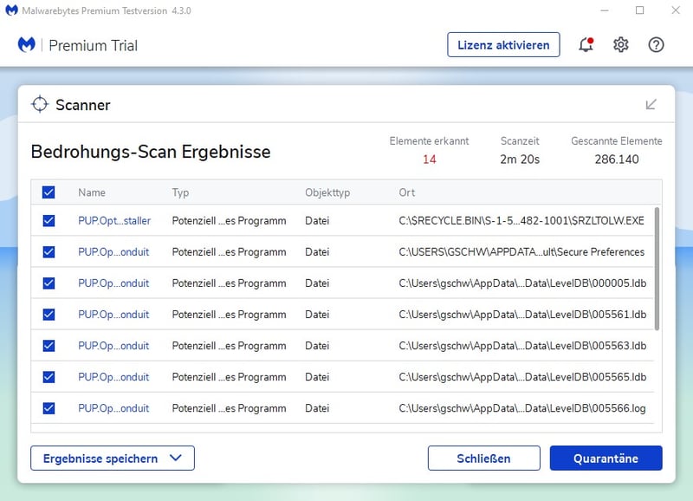
Task: Maximize the Malwarebytes window
Action: 639,10
